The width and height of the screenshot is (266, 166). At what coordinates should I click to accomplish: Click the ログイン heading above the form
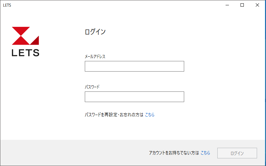pos(95,32)
